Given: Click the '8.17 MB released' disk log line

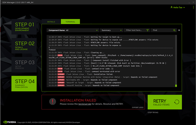Looking at the screenshot, I should click(x=107, y=63).
